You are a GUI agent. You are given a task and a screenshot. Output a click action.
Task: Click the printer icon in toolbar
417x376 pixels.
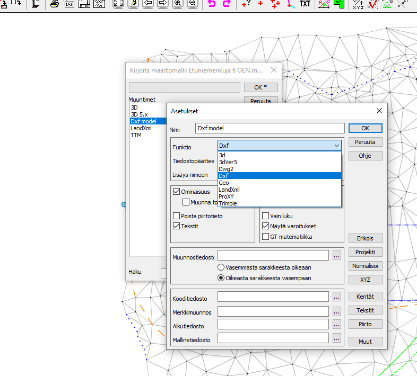click(x=55, y=4)
